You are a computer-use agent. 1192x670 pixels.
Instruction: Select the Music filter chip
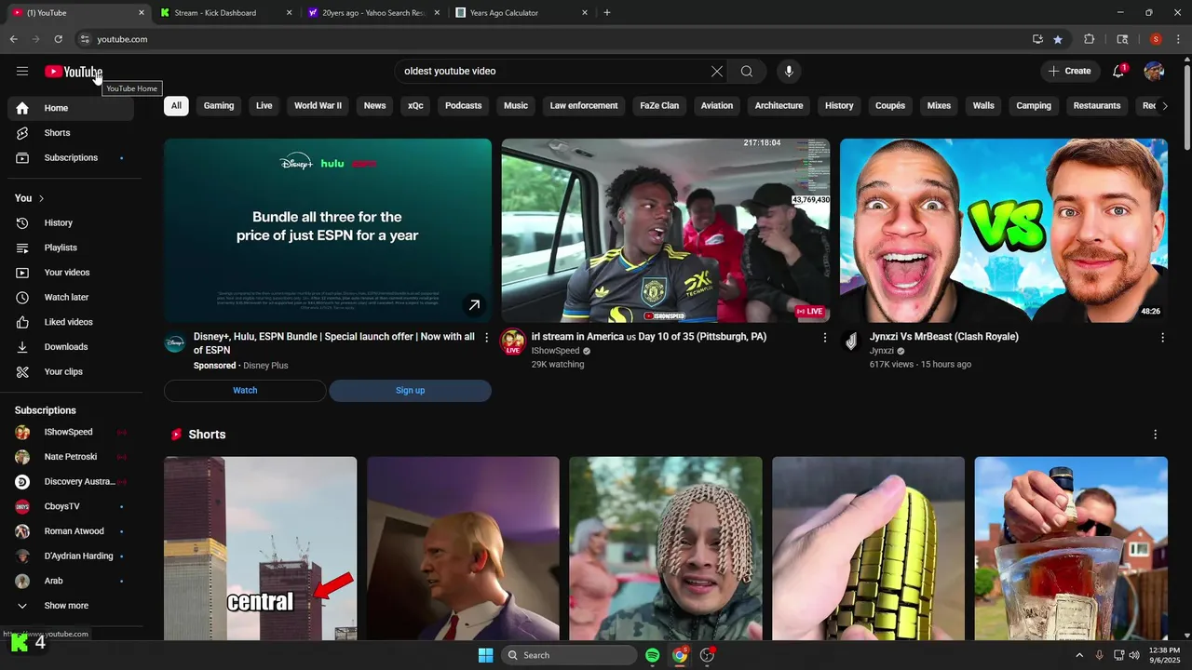pos(516,106)
